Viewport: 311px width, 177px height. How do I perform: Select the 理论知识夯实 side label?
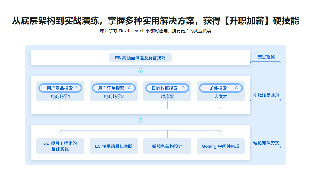(266, 143)
